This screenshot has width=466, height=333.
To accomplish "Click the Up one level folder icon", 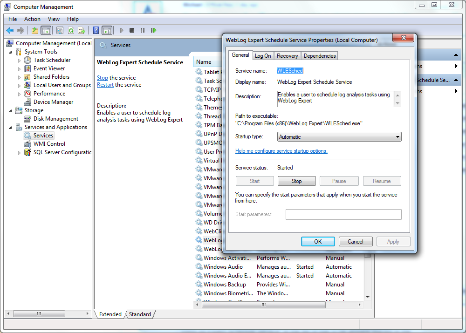I will click(x=35, y=30).
